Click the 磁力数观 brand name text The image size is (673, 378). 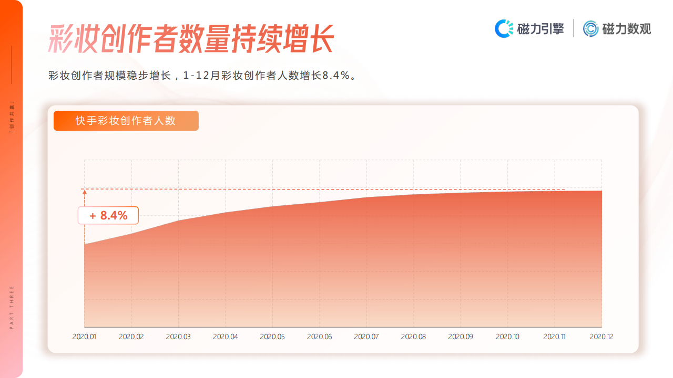tap(626, 29)
